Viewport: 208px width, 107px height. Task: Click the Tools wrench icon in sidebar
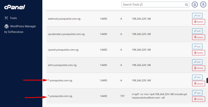point(6,18)
